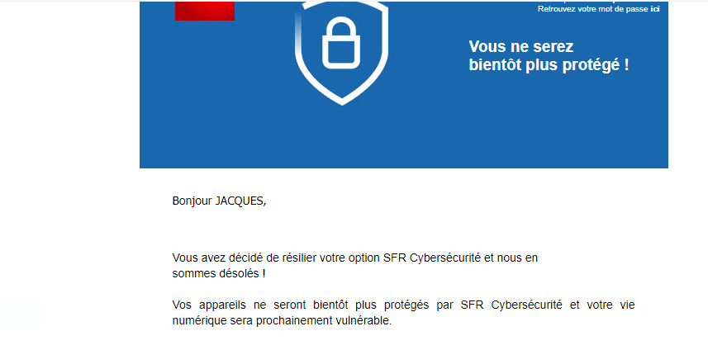Click the "Bonjour" greeting word

coord(192,201)
